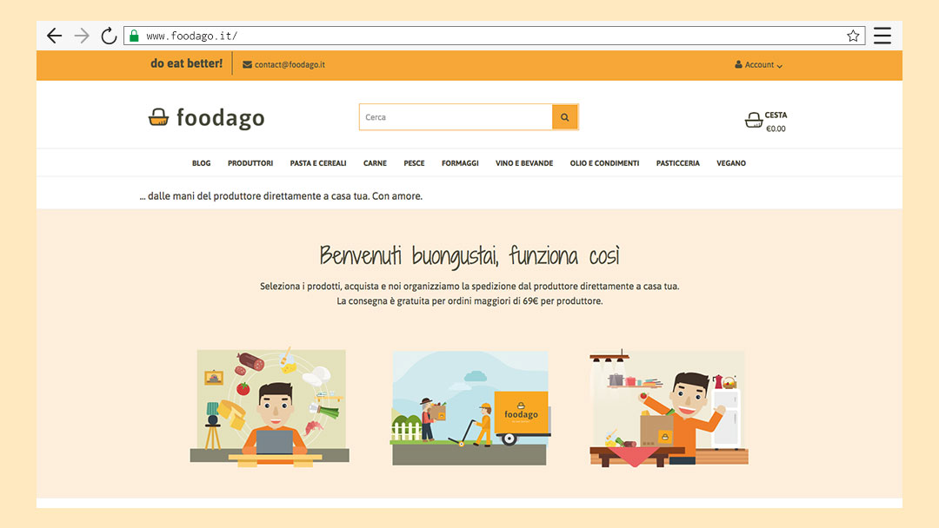
Task: Click the browser forward arrow
Action: pyautogui.click(x=82, y=36)
